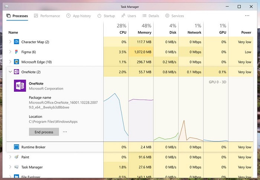Screen dimensions: 260x180
Task: Click the Figma app icon
Action: [16, 52]
